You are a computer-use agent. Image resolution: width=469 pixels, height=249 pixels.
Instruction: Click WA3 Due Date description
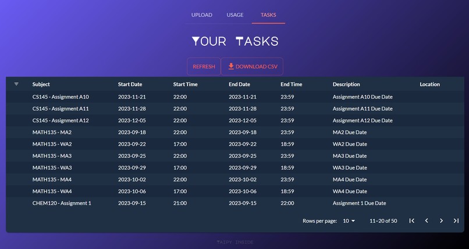click(350, 168)
